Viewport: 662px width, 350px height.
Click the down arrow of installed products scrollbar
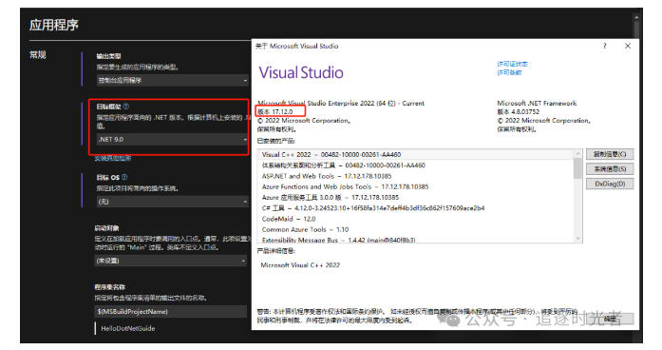(x=578, y=239)
